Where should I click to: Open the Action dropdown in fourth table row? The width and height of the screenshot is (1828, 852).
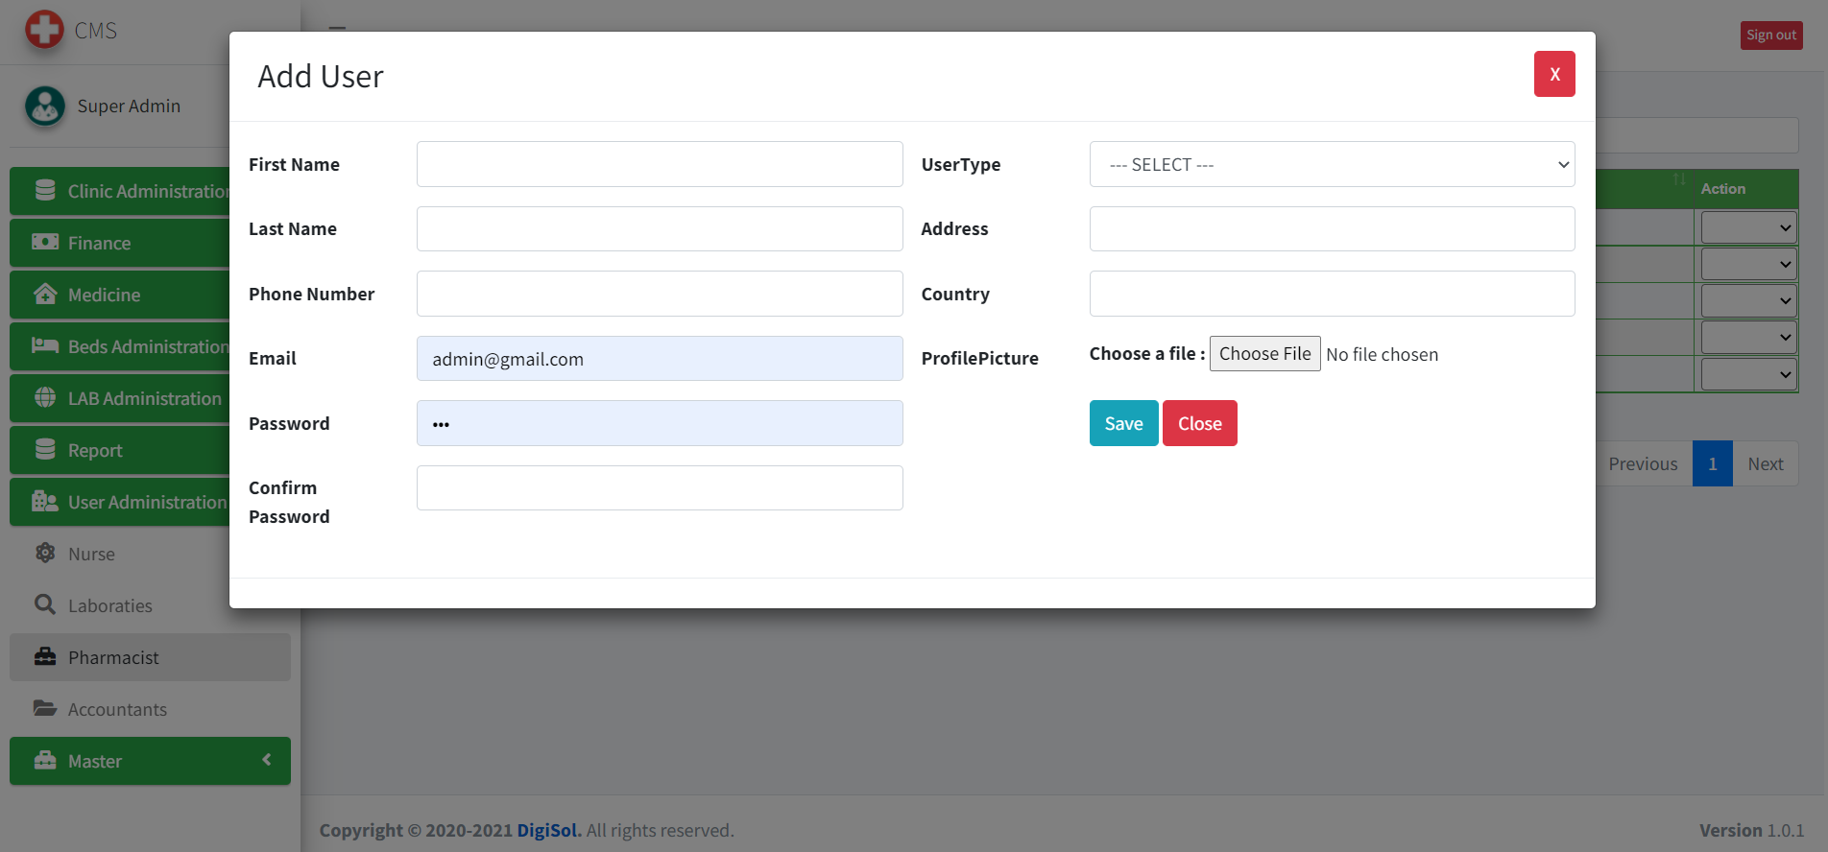coord(1748,337)
